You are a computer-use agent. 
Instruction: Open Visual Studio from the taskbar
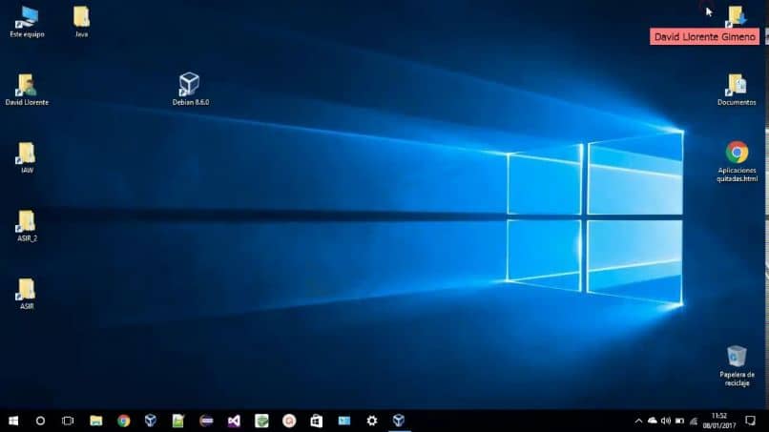point(234,421)
